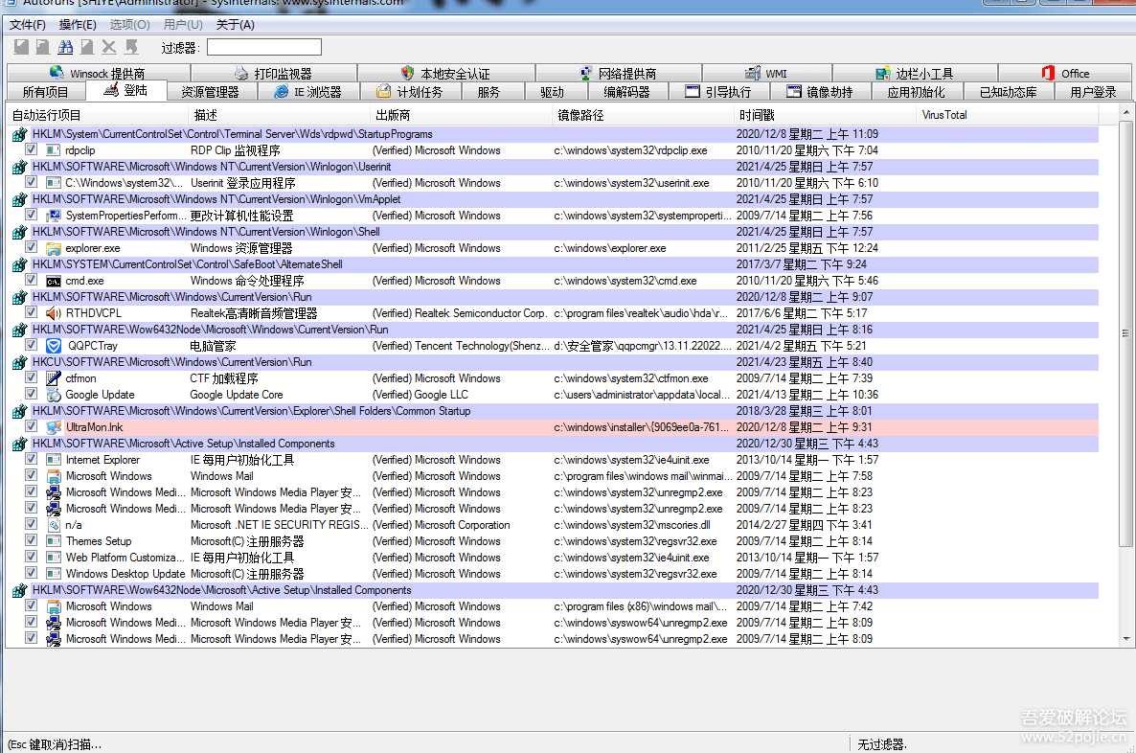This screenshot has width=1136, height=753.
Task: Click the console icon beside cmd.exe
Action: 51,281
